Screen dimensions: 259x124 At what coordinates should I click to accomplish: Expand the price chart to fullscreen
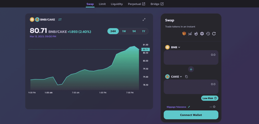pos(144,19)
